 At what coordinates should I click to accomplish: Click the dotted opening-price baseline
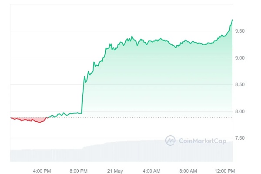(130, 117)
